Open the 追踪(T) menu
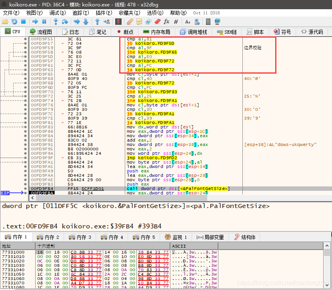 point(81,13)
